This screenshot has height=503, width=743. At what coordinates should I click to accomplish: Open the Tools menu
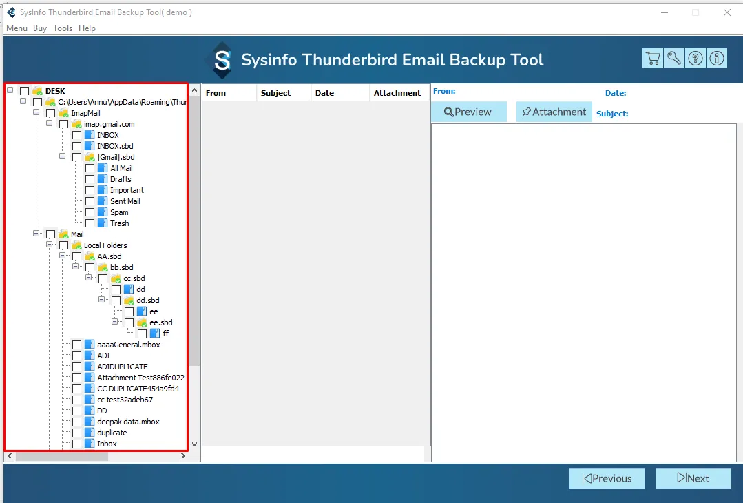[x=63, y=28]
